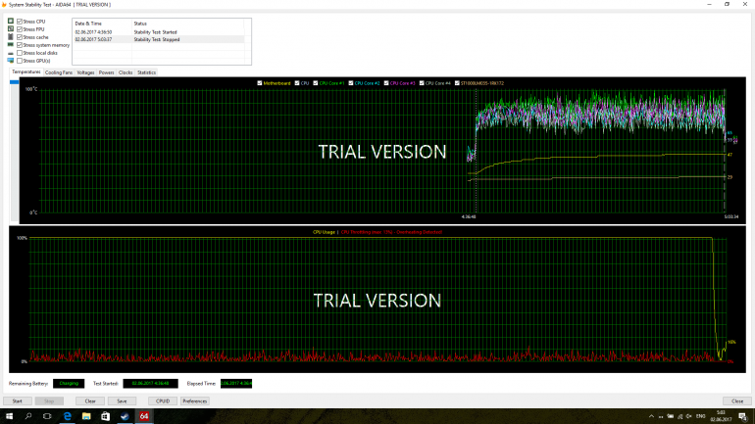Toggle CPU Core #1 graph checkbox
This screenshot has width=755, height=424.
pyautogui.click(x=316, y=83)
